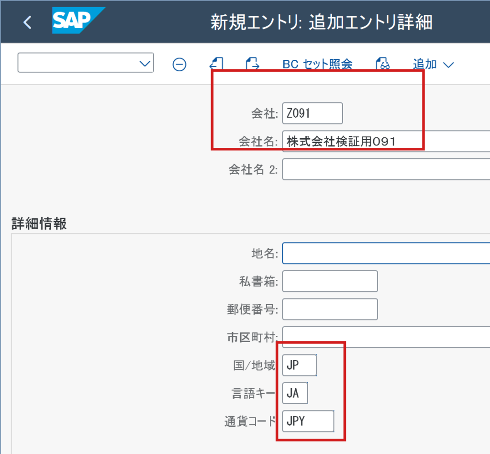
Task: Click the 通貨コード label
Action: (x=251, y=421)
